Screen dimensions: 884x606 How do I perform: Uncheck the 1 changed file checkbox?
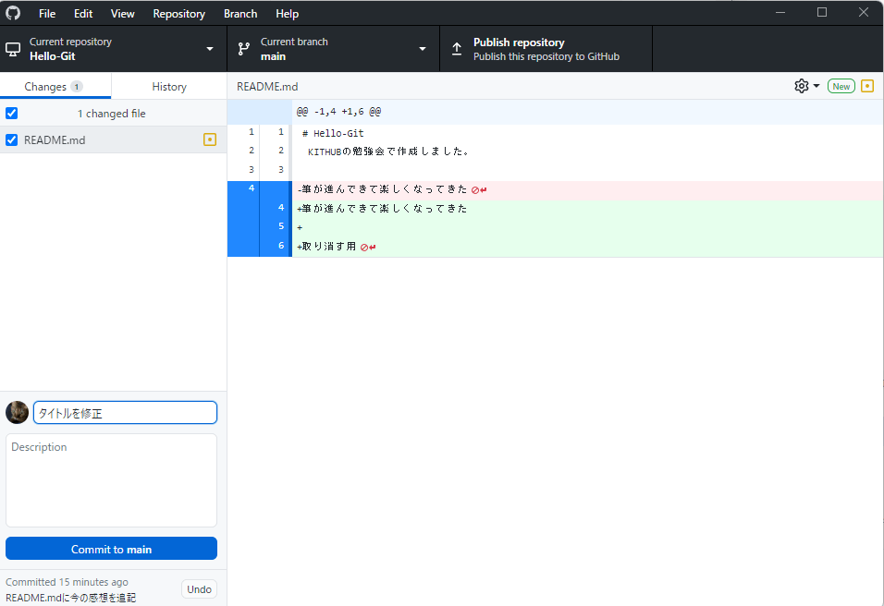point(11,113)
